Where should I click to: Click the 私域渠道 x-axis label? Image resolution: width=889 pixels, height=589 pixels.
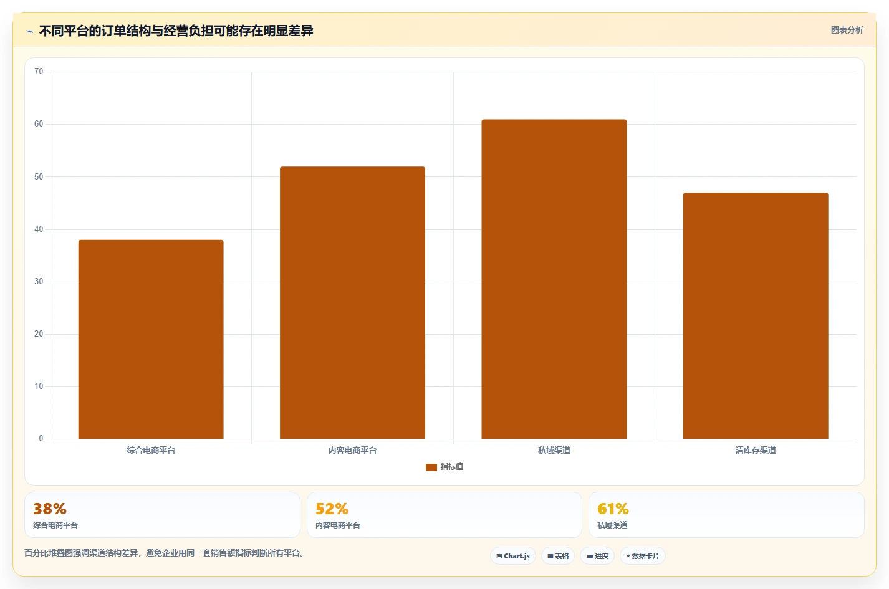coord(554,450)
